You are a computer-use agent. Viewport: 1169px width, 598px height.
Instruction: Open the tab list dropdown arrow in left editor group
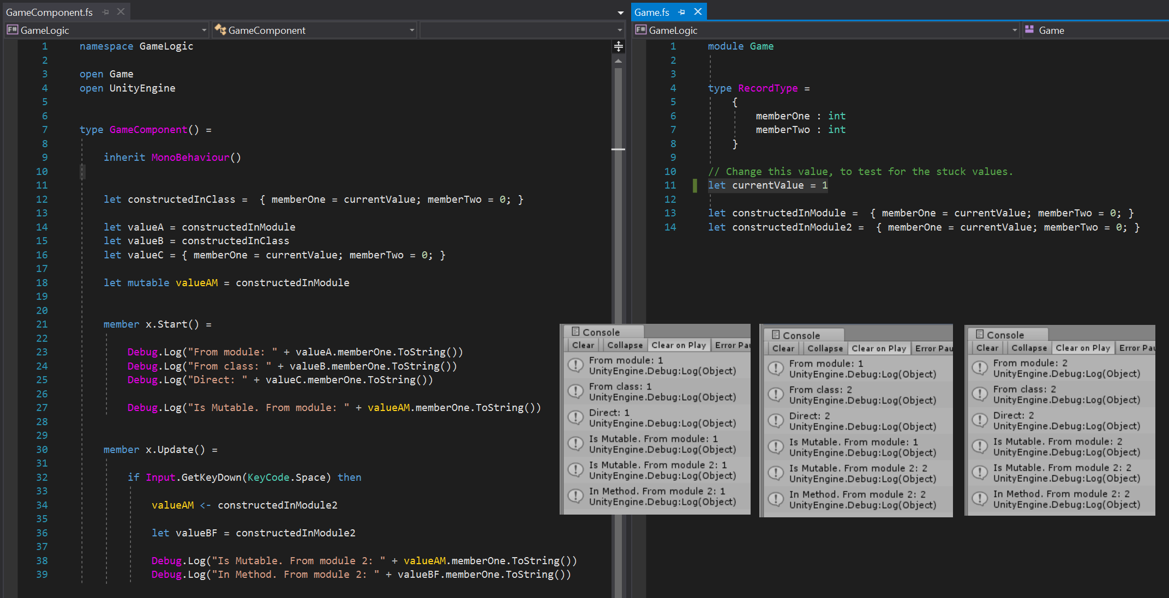pos(620,12)
